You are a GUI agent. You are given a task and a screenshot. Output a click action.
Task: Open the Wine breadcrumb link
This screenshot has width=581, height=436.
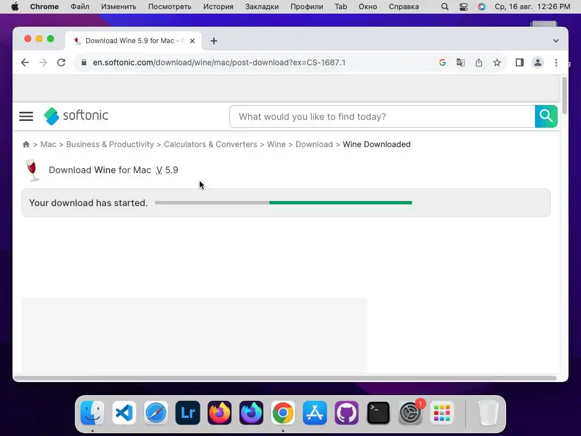(276, 144)
